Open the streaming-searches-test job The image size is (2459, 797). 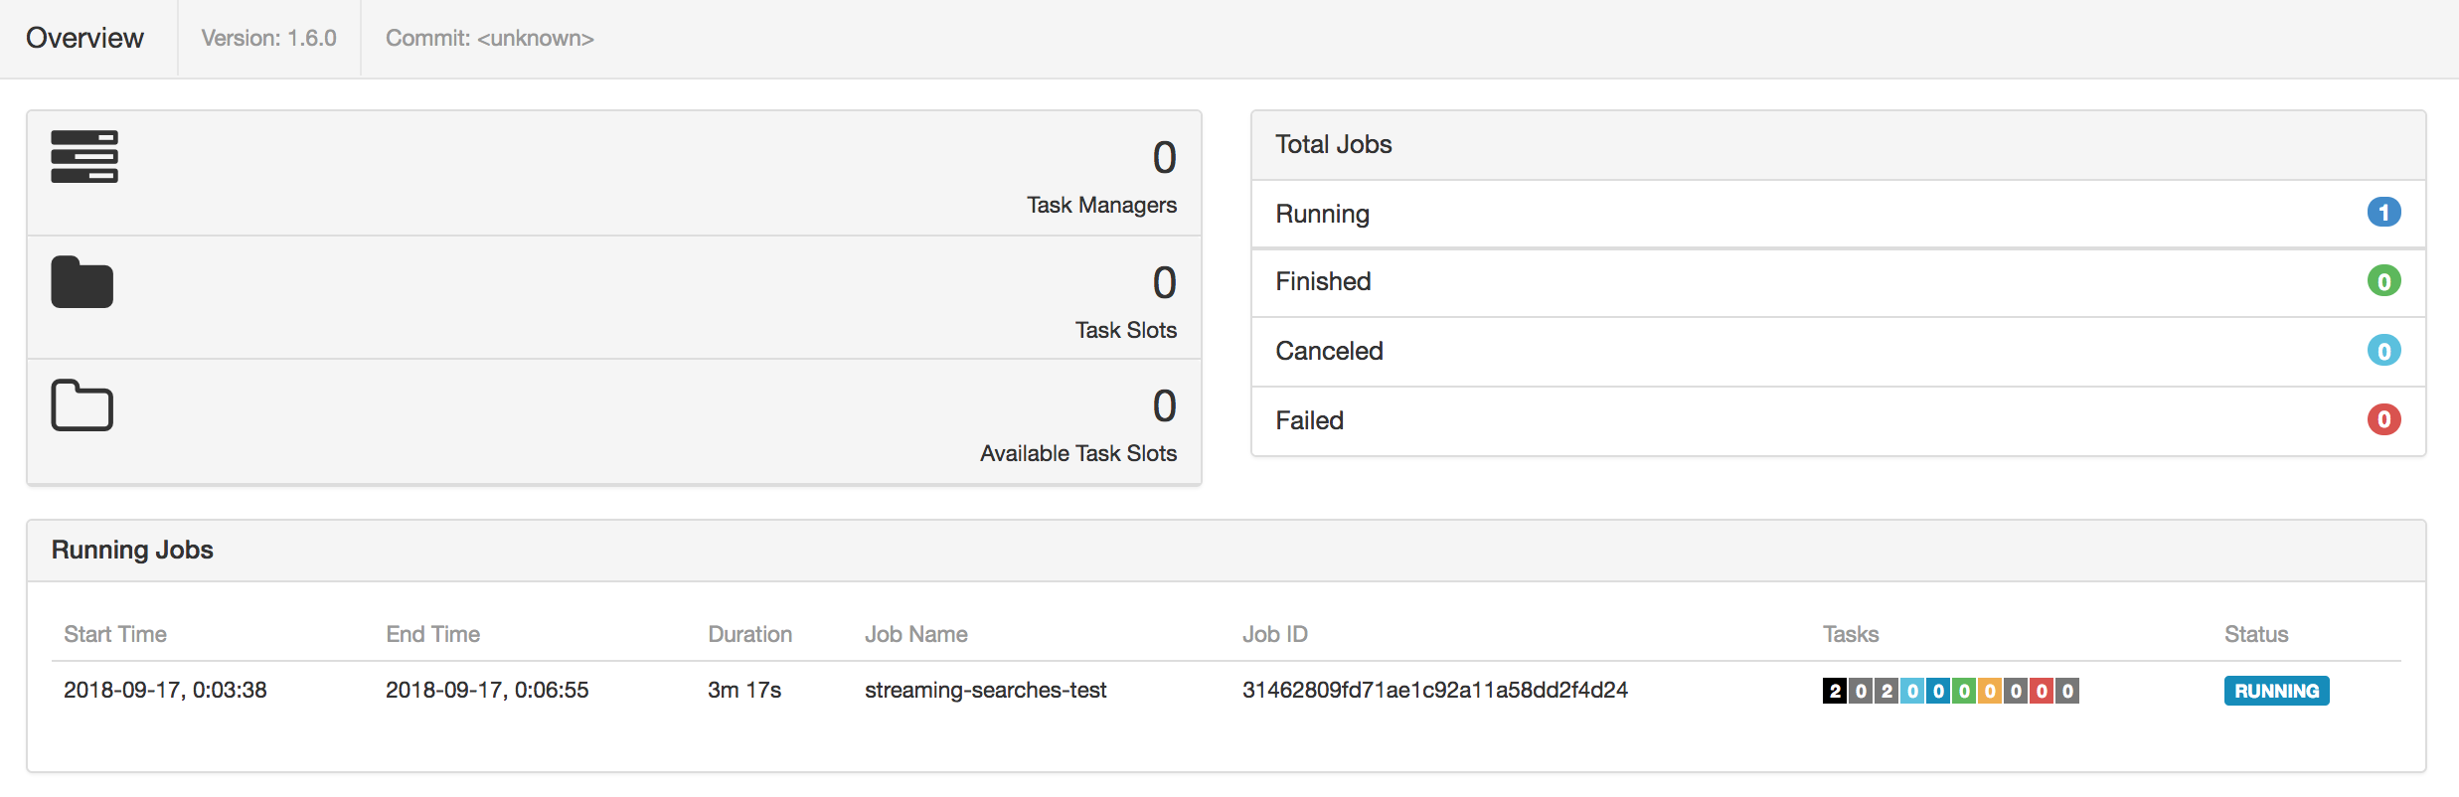pos(985,690)
